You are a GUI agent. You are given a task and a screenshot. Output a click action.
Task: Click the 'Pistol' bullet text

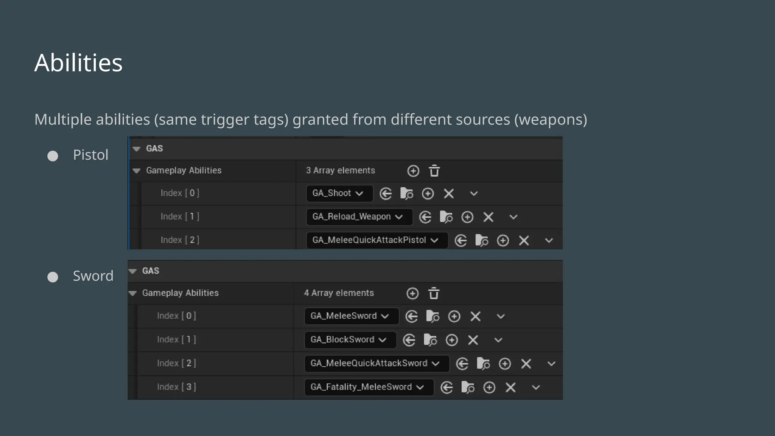tap(91, 155)
